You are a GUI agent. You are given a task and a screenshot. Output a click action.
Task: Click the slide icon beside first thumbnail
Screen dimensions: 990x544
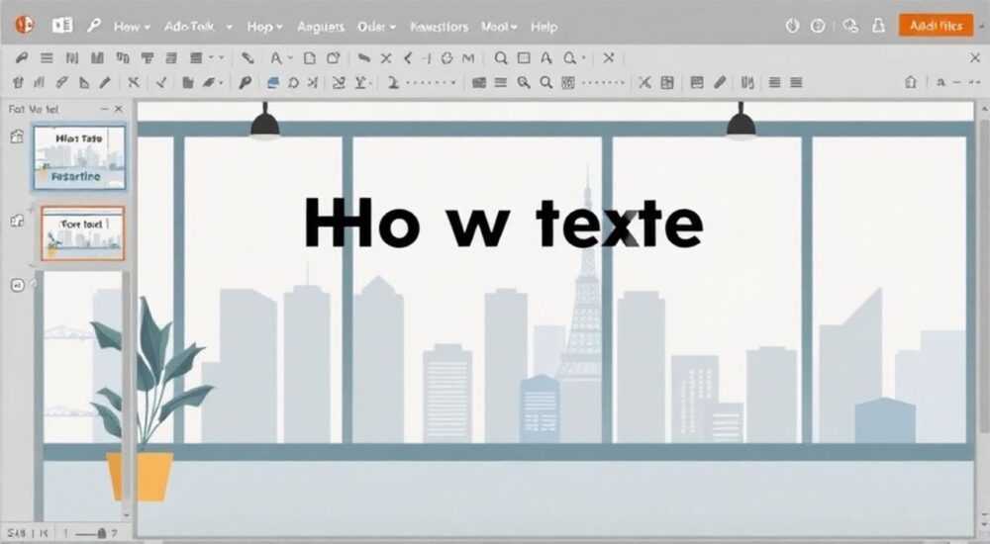point(17,136)
